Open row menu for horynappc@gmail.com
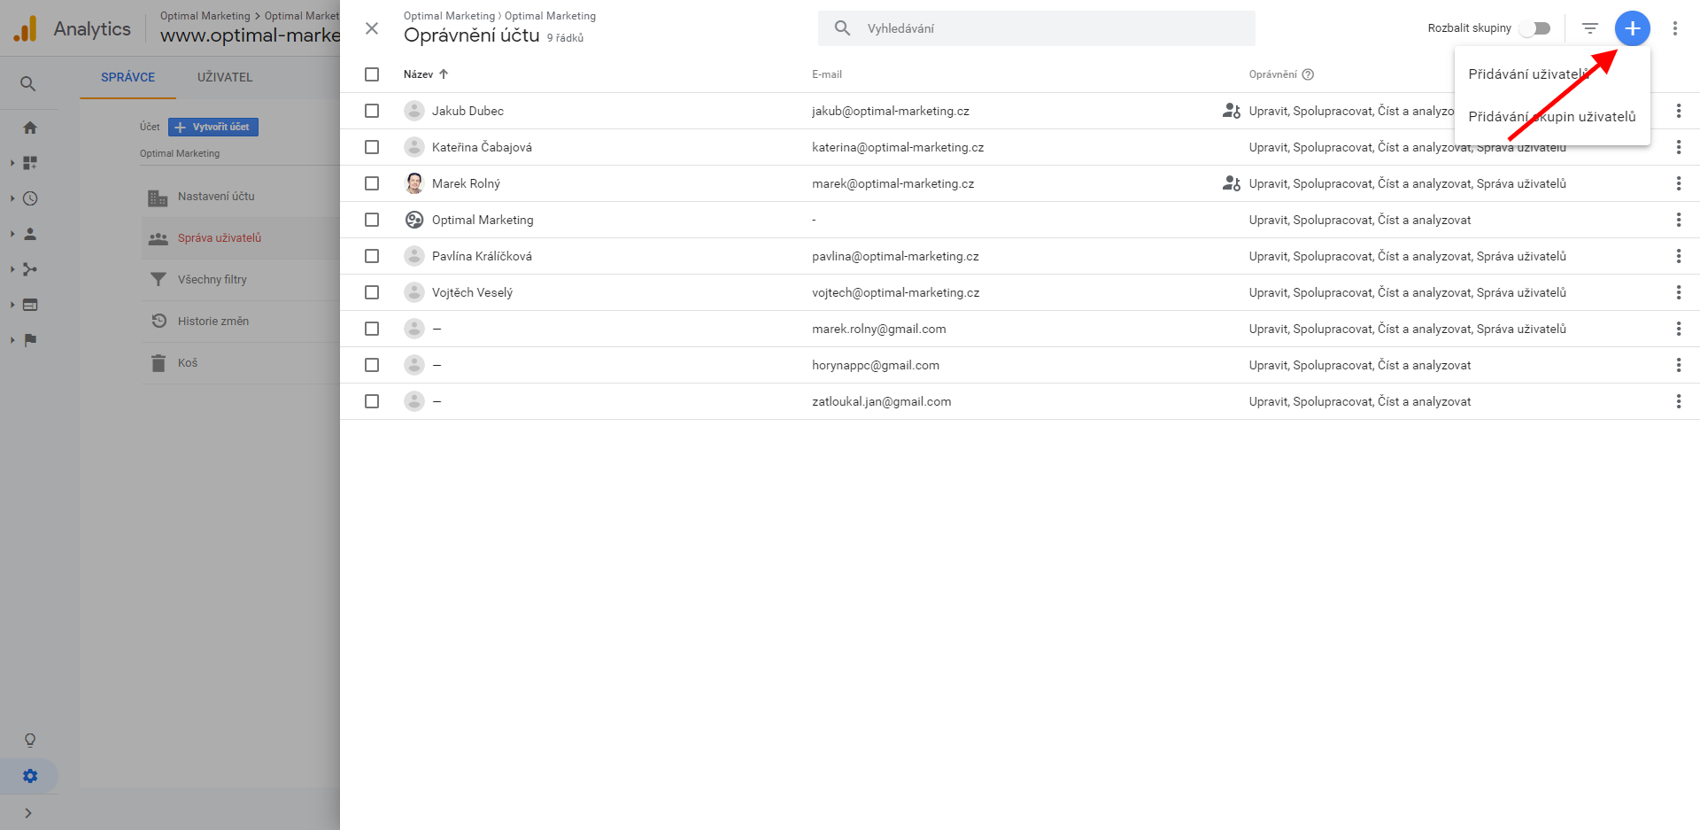Image resolution: width=1700 pixels, height=830 pixels. click(1678, 365)
